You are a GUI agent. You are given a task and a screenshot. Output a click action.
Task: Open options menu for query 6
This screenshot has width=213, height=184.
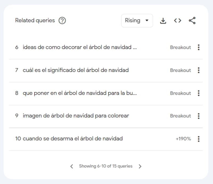[199, 47]
